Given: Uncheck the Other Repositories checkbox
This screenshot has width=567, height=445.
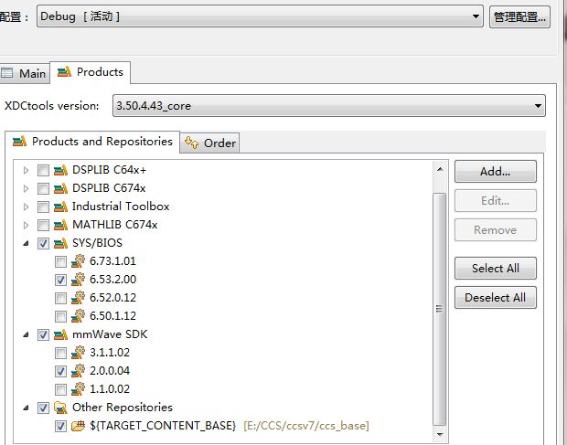Looking at the screenshot, I should coord(43,408).
